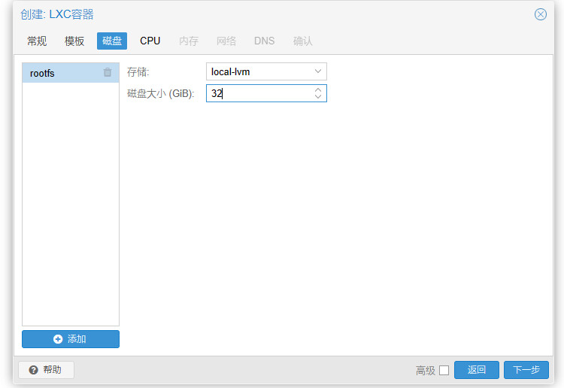Close the Create LXC container dialog
564x388 pixels.
click(540, 14)
